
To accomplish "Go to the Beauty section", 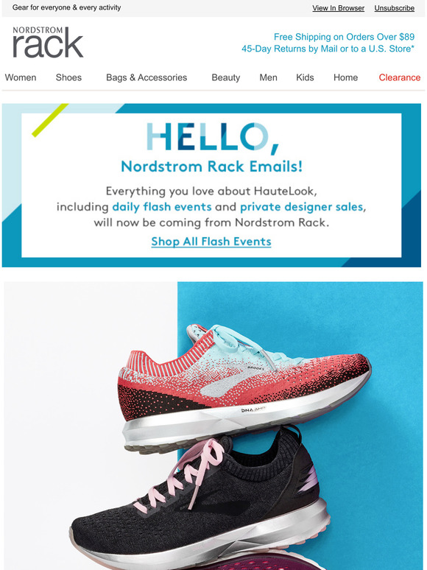I will [x=226, y=77].
